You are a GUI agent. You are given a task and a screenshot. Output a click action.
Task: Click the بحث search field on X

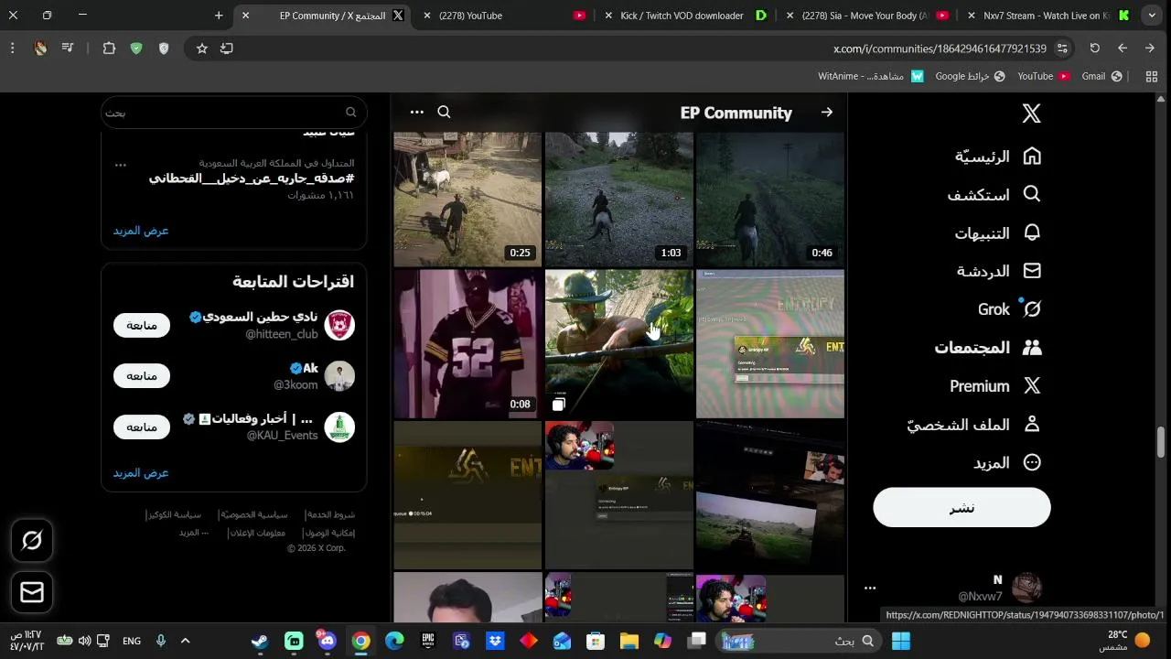(x=233, y=112)
